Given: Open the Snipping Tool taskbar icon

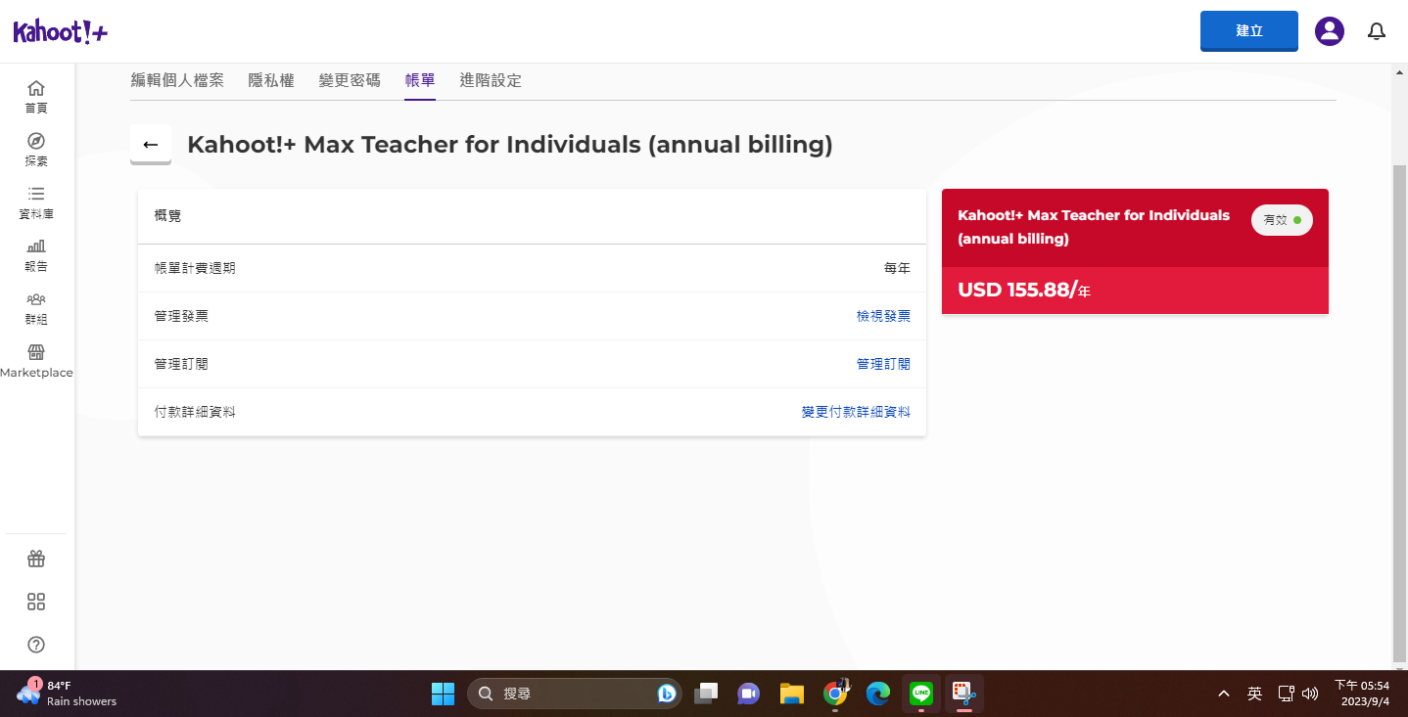Looking at the screenshot, I should tap(964, 694).
